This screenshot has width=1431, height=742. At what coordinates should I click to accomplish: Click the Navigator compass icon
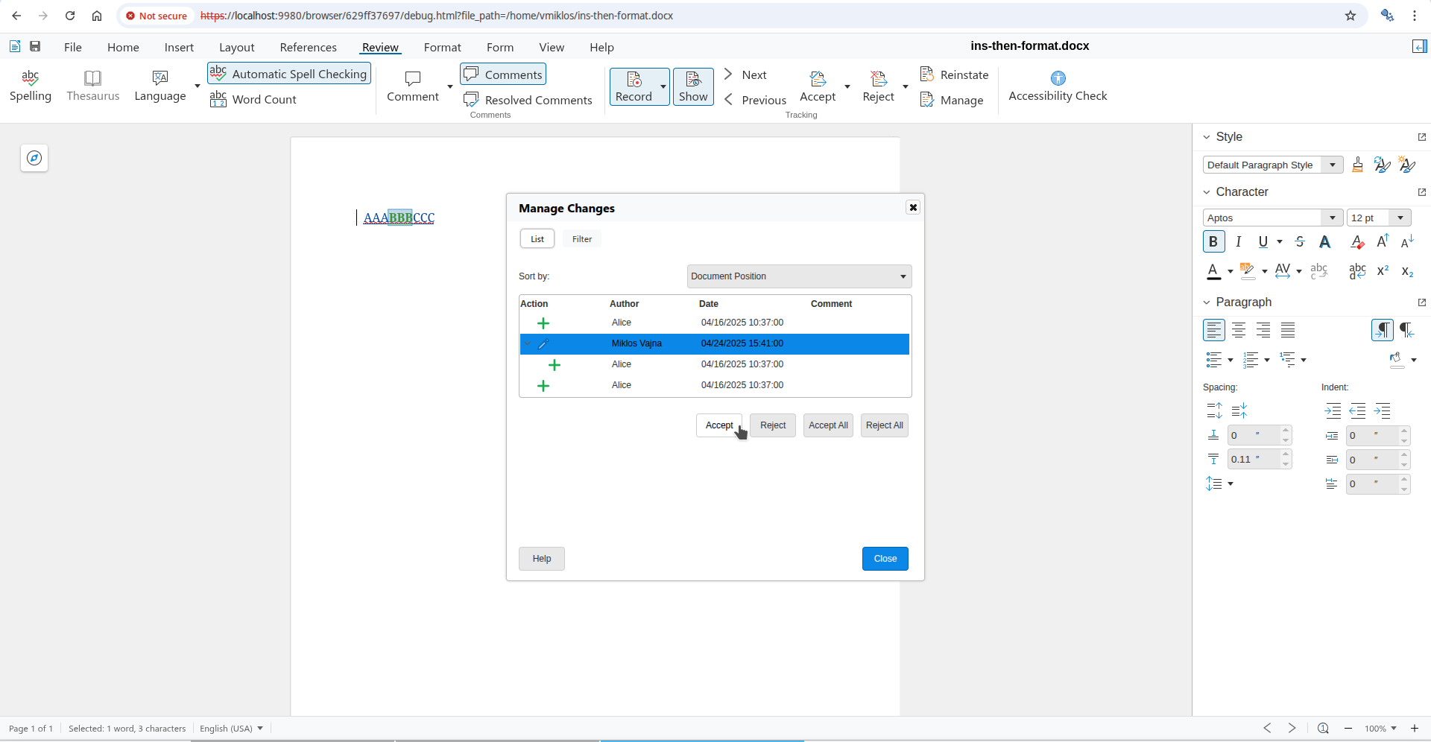(34, 158)
